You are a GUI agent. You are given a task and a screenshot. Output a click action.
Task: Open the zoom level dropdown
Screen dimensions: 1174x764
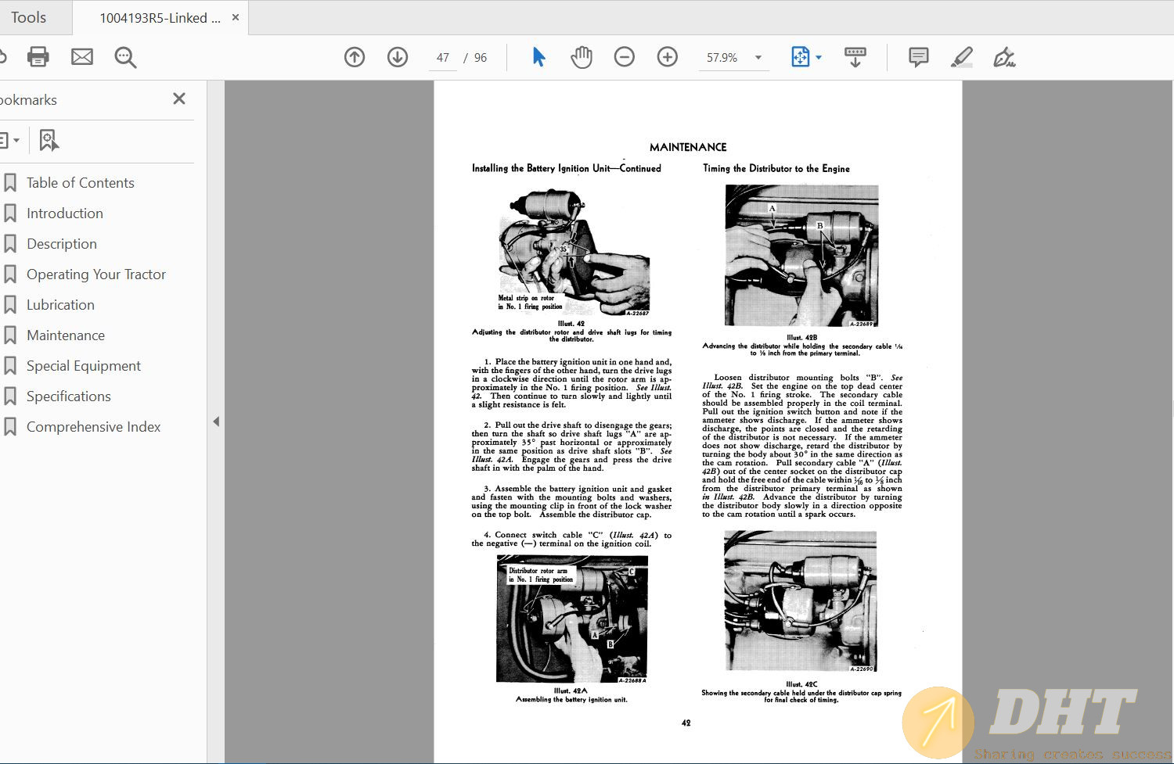tap(758, 58)
